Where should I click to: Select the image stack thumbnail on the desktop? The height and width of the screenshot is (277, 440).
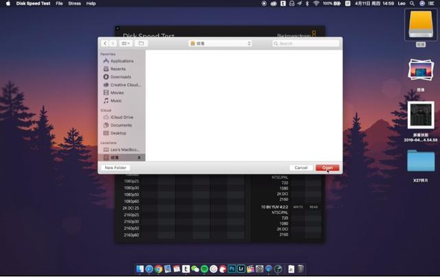pyautogui.click(x=420, y=70)
